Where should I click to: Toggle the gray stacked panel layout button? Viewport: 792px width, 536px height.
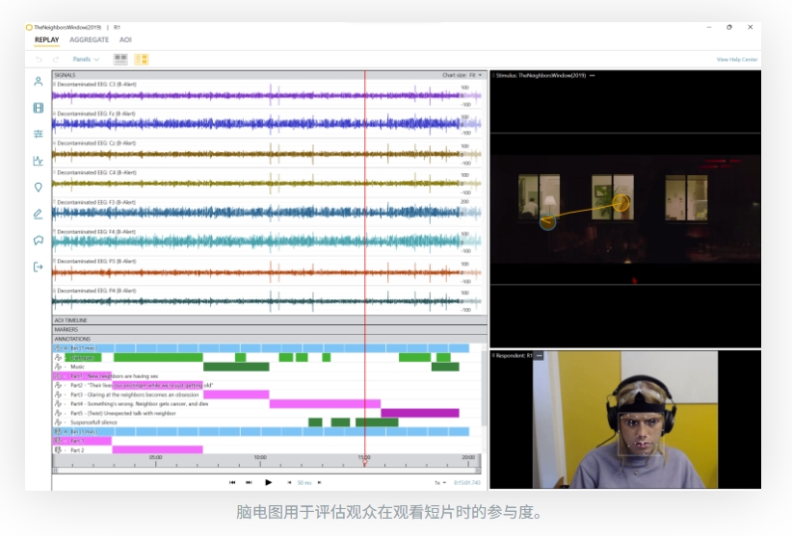pos(120,59)
